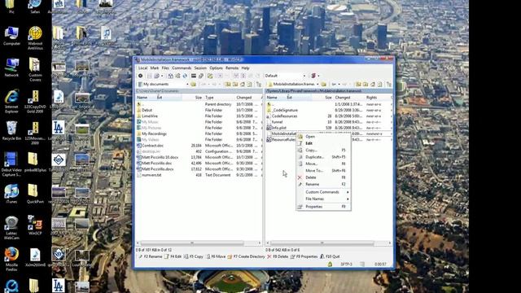
Task: Choose bold Edit in the context menu
Action: click(x=323, y=143)
